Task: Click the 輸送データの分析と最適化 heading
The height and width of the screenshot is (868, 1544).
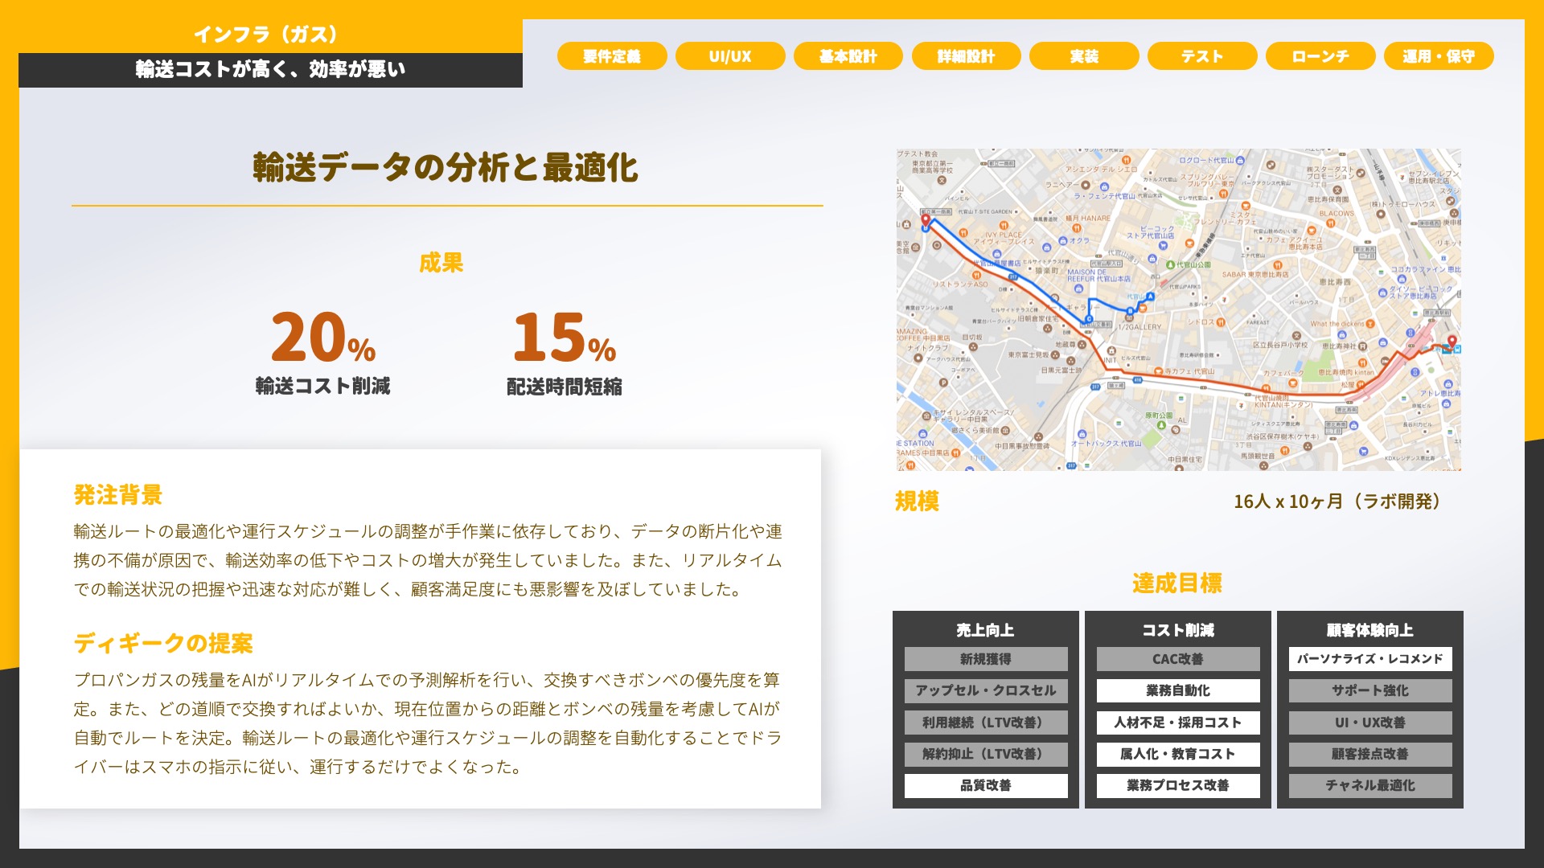Action: [x=446, y=168]
